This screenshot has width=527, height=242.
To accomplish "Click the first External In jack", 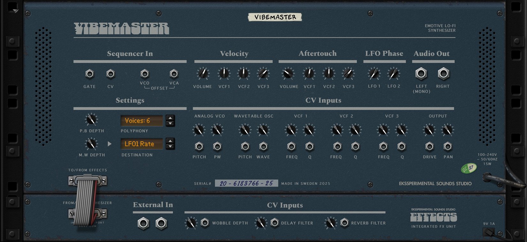I will coord(143,223).
